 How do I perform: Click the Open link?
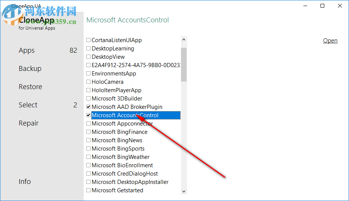[330, 41]
